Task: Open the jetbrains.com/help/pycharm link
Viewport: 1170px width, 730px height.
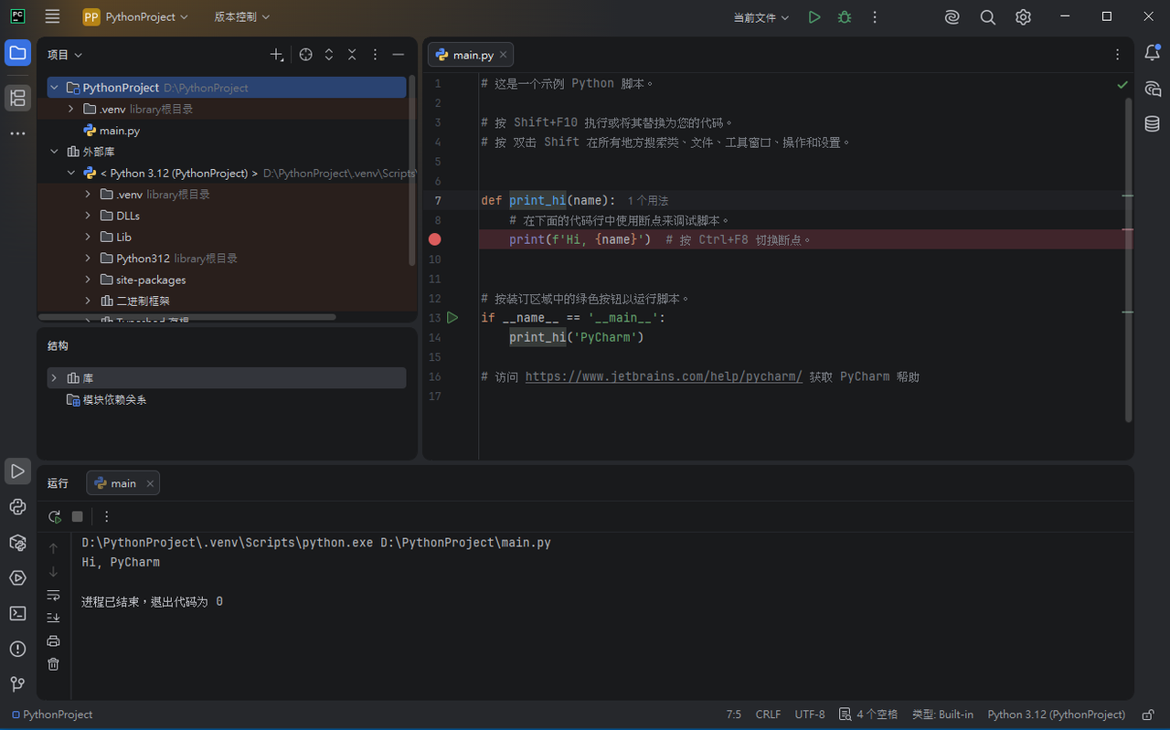Action: (664, 376)
